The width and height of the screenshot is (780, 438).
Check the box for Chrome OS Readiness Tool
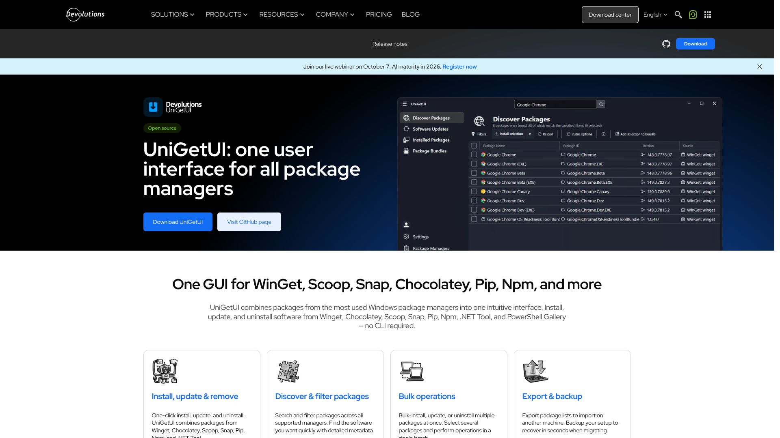tap(474, 219)
